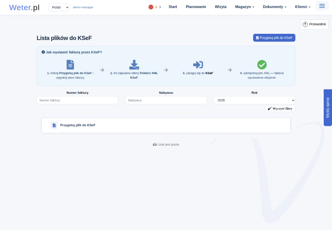This screenshot has width=332, height=230.
Task: Click the Weter.pl logo
Action: point(24,7)
